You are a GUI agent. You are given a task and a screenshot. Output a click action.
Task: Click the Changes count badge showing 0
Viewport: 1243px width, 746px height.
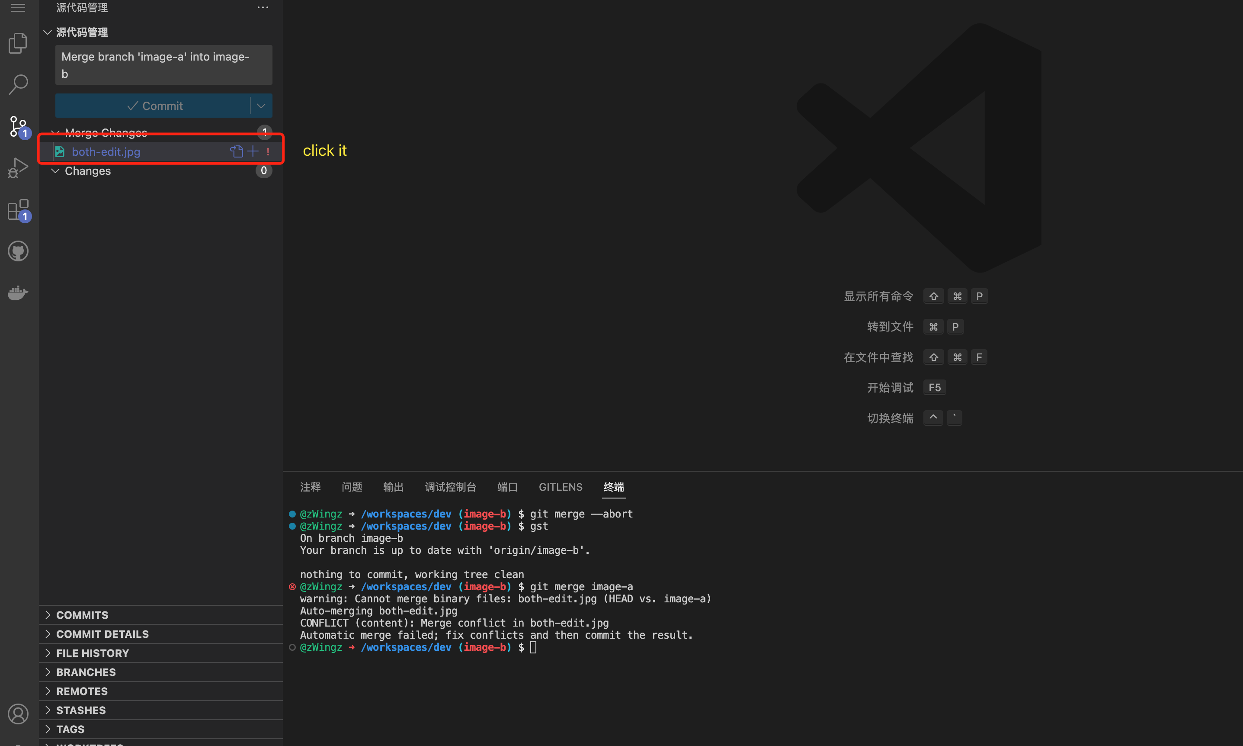pyautogui.click(x=264, y=170)
